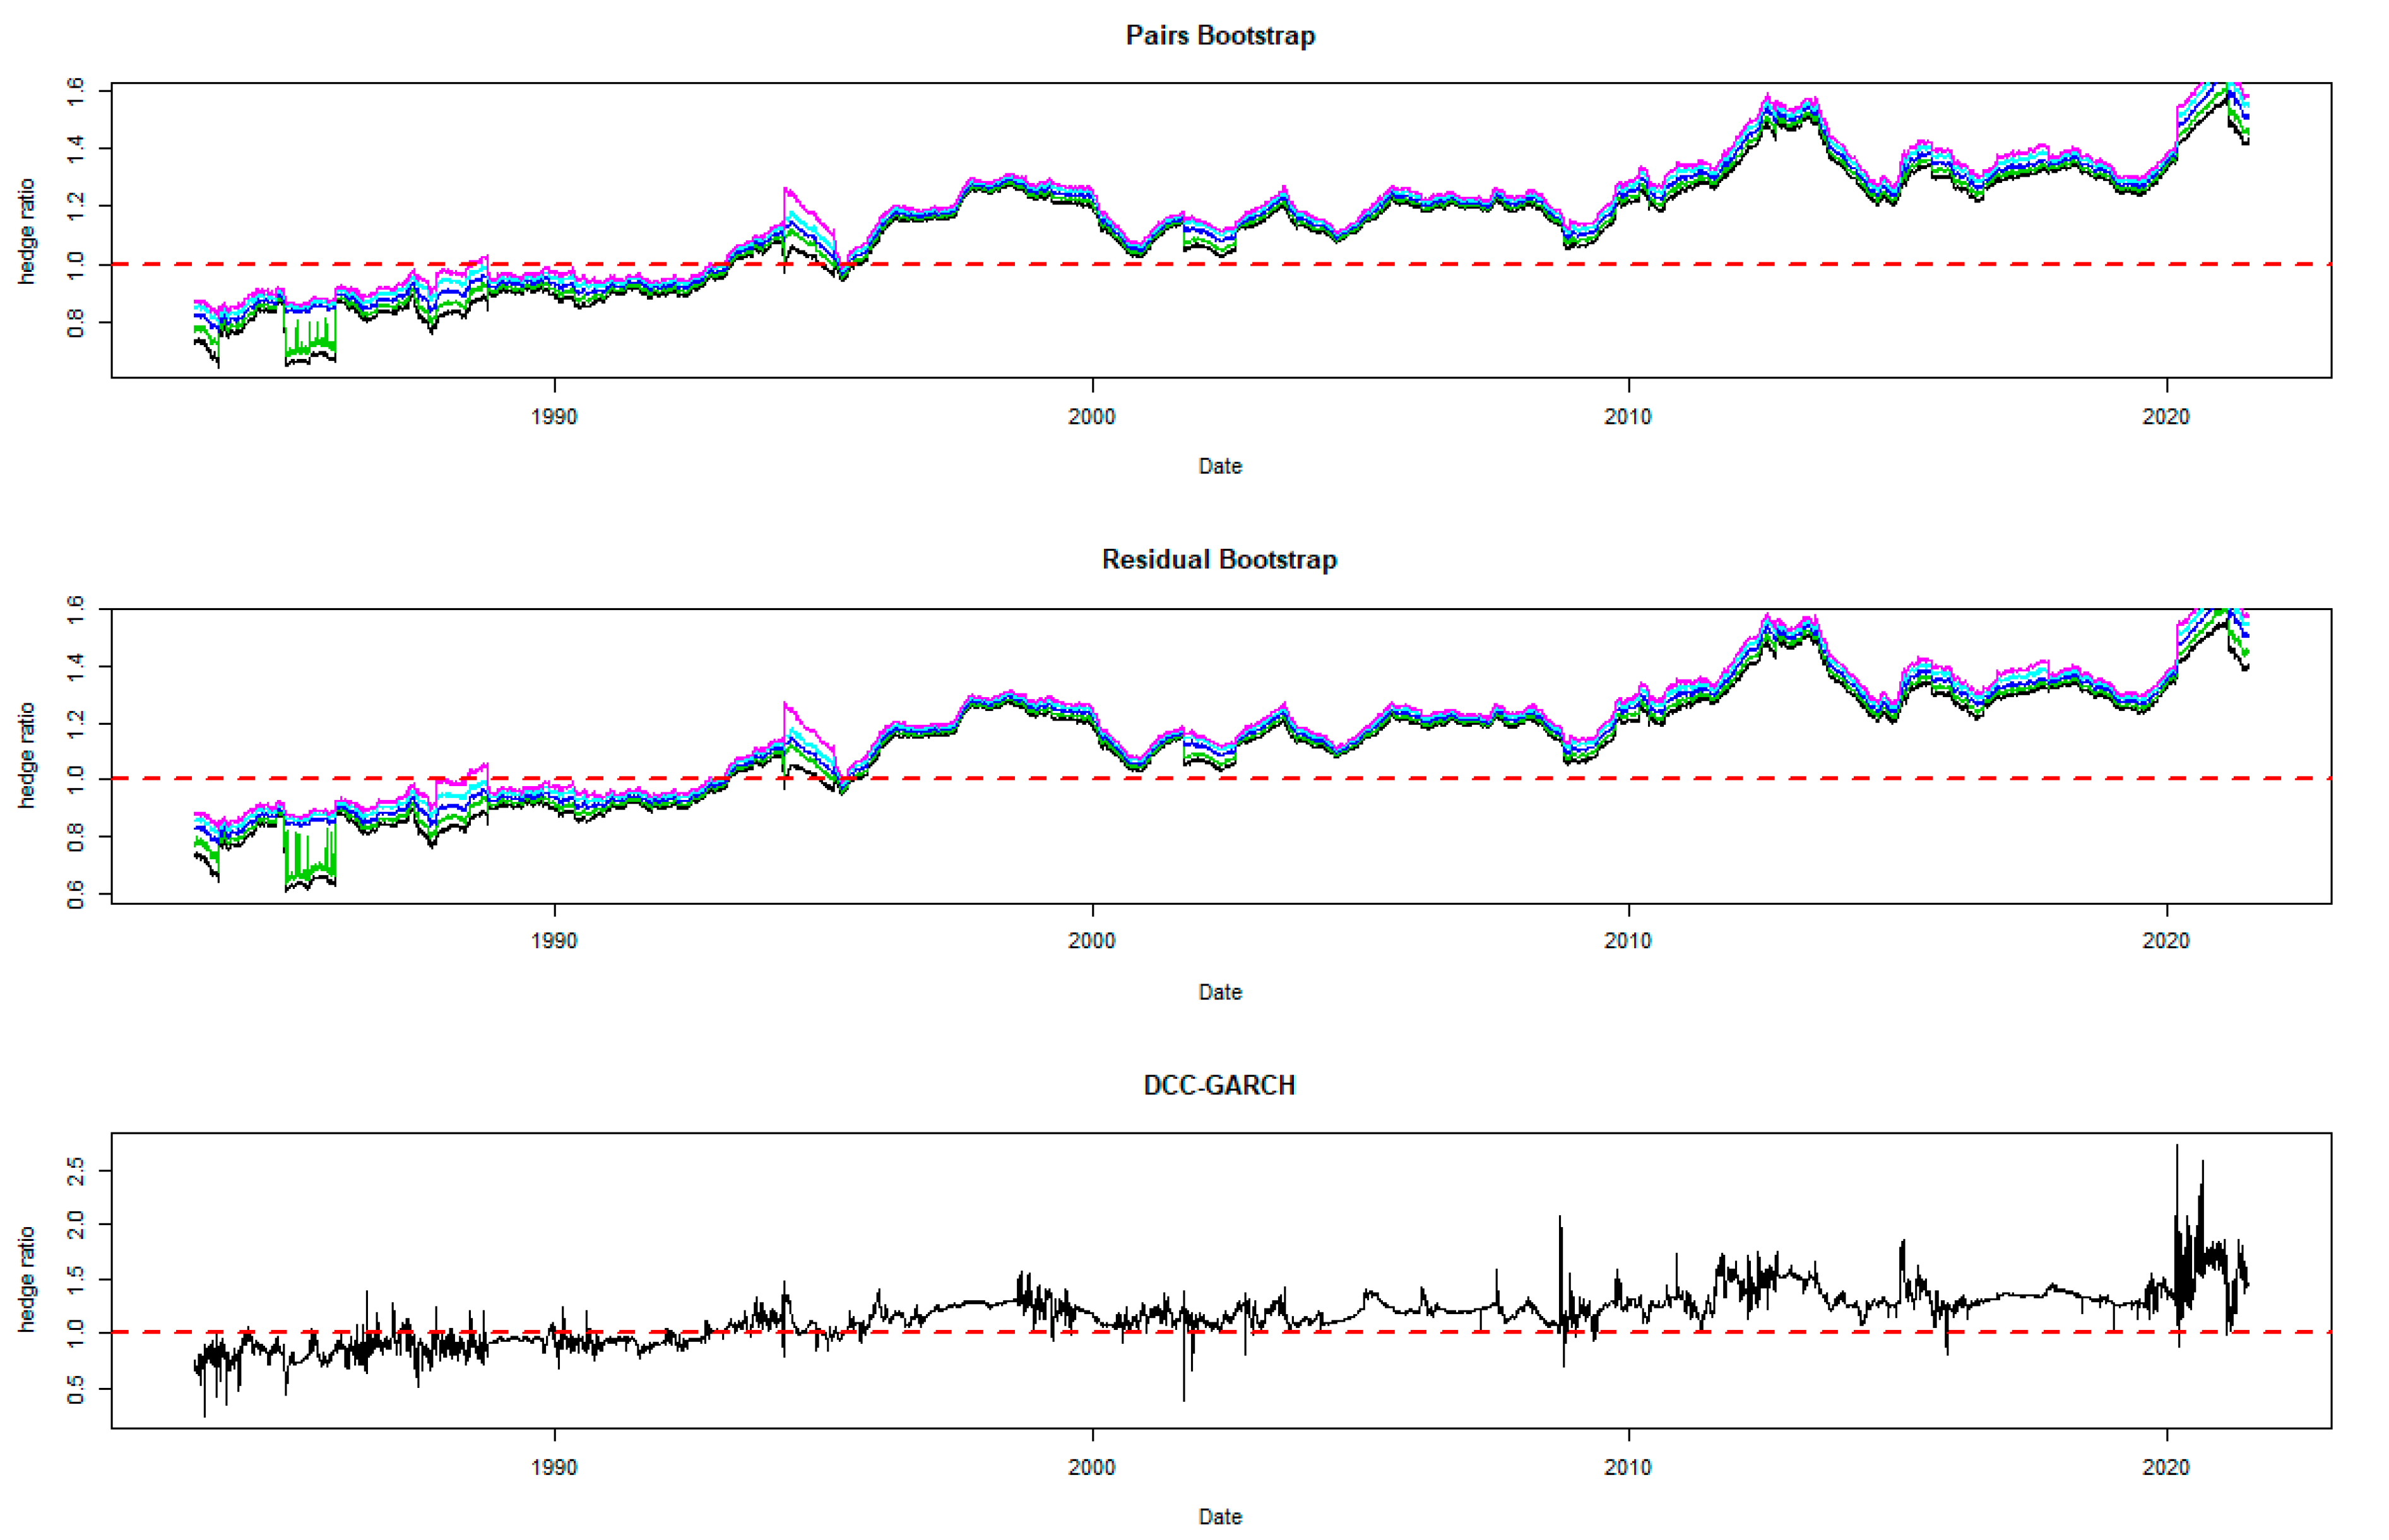This screenshot has height=1540, width=2389.
Task: Click the Date axis label under Residual Bootstrap
Action: click(x=1219, y=992)
